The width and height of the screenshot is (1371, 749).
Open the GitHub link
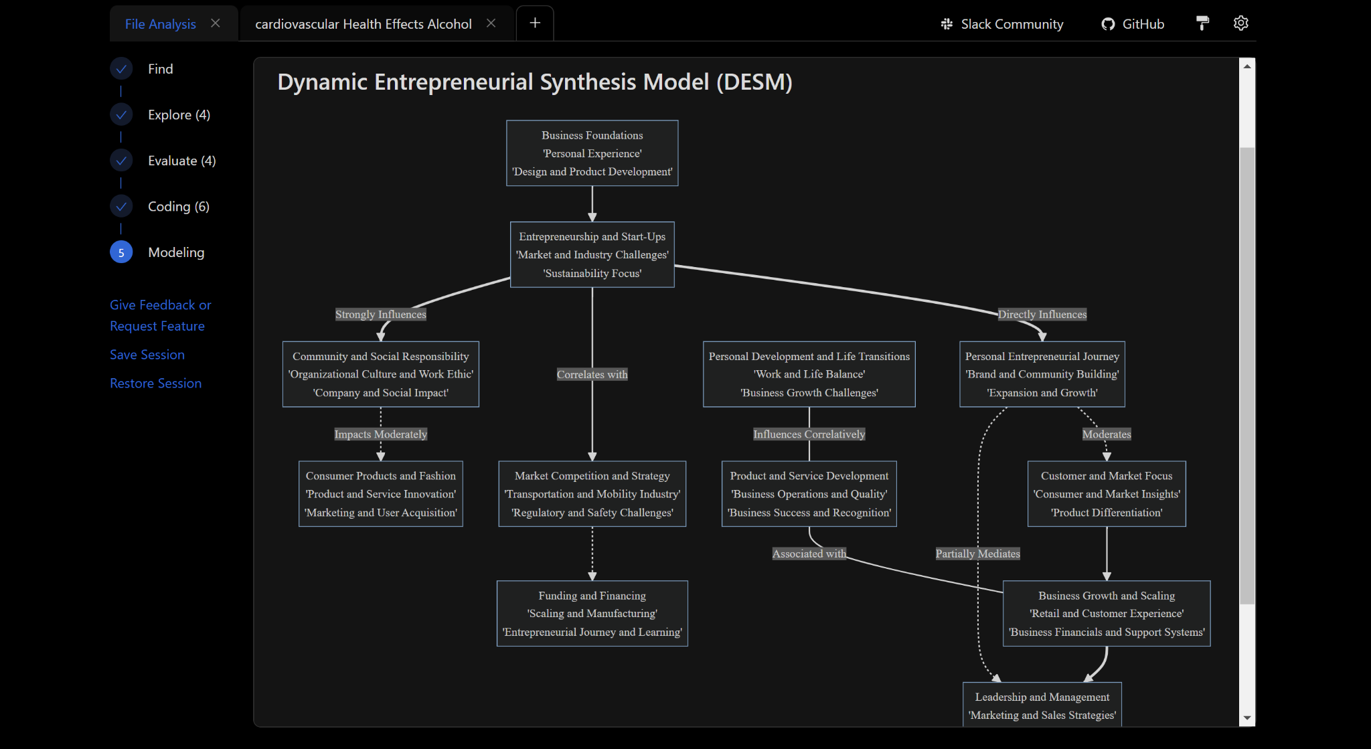(1143, 24)
